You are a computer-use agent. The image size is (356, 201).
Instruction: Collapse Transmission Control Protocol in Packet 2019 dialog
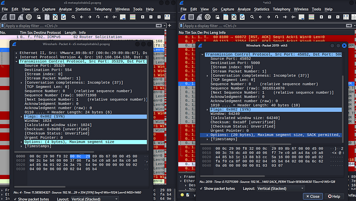202,54
